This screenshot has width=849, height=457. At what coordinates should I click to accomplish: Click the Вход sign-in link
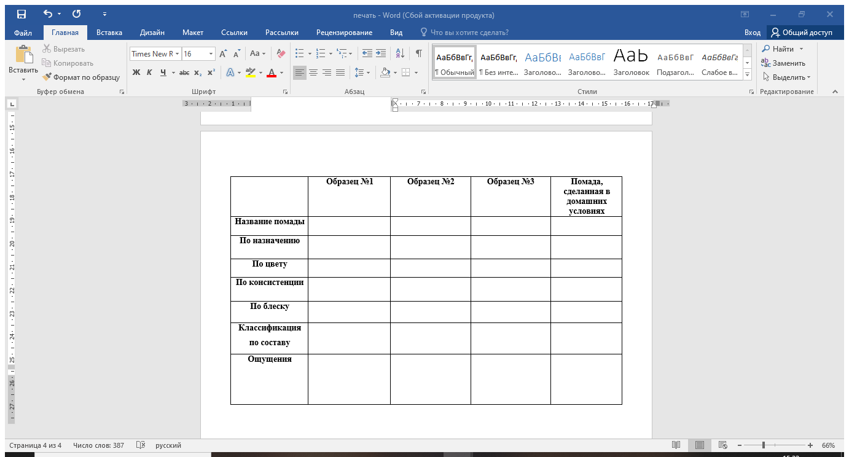tap(753, 33)
